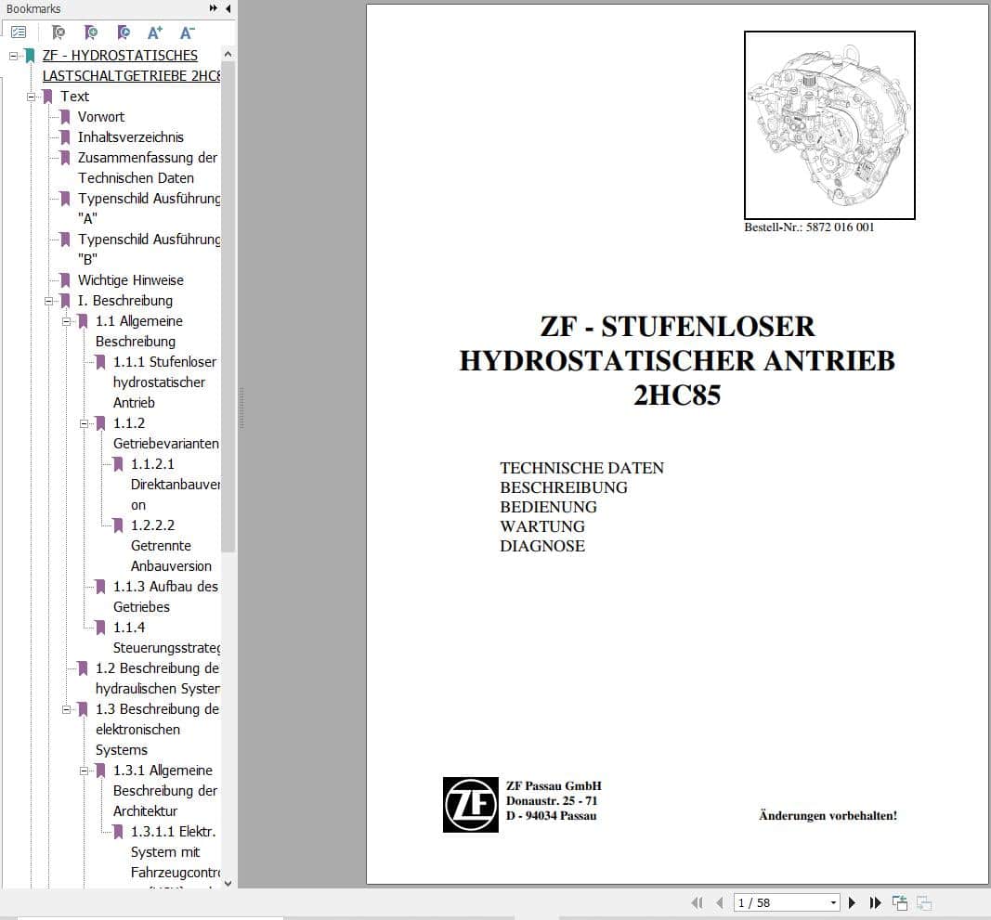Select the I. Beschreibung bookmark

[x=125, y=301]
